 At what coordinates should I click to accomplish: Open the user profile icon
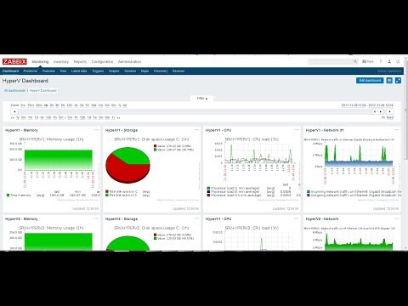point(389,61)
